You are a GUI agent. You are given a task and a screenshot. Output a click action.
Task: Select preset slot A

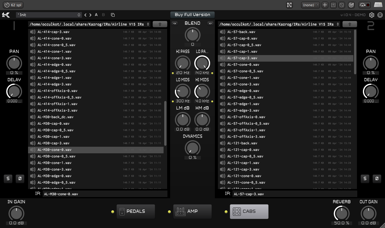tap(96, 15)
